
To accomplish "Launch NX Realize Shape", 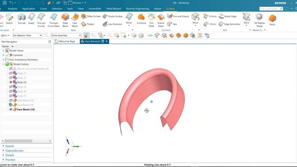I will click(259, 20).
